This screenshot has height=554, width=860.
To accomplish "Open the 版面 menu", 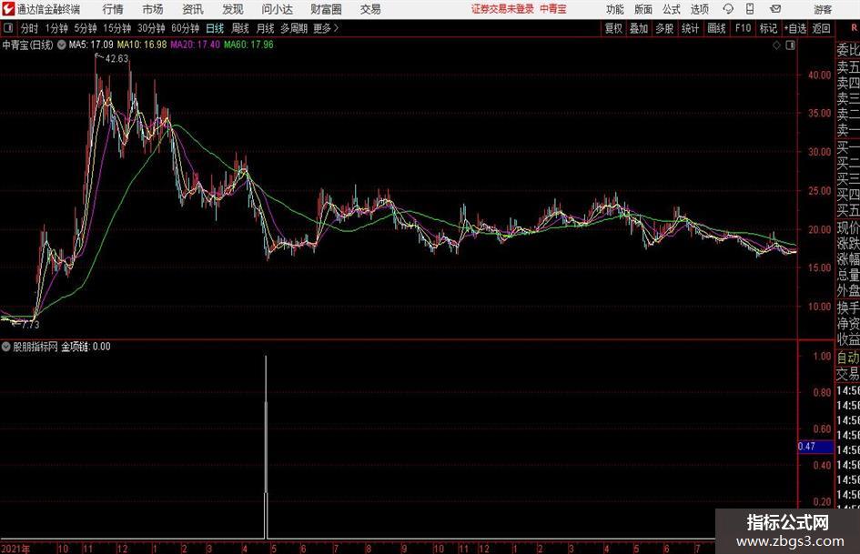I will [642, 9].
